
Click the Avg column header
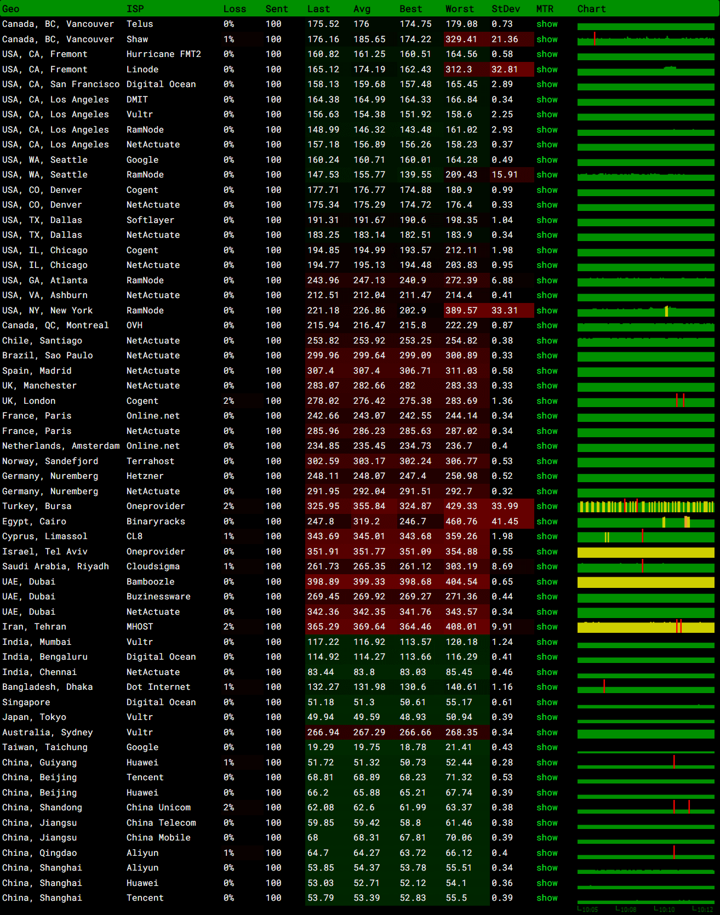click(x=362, y=9)
